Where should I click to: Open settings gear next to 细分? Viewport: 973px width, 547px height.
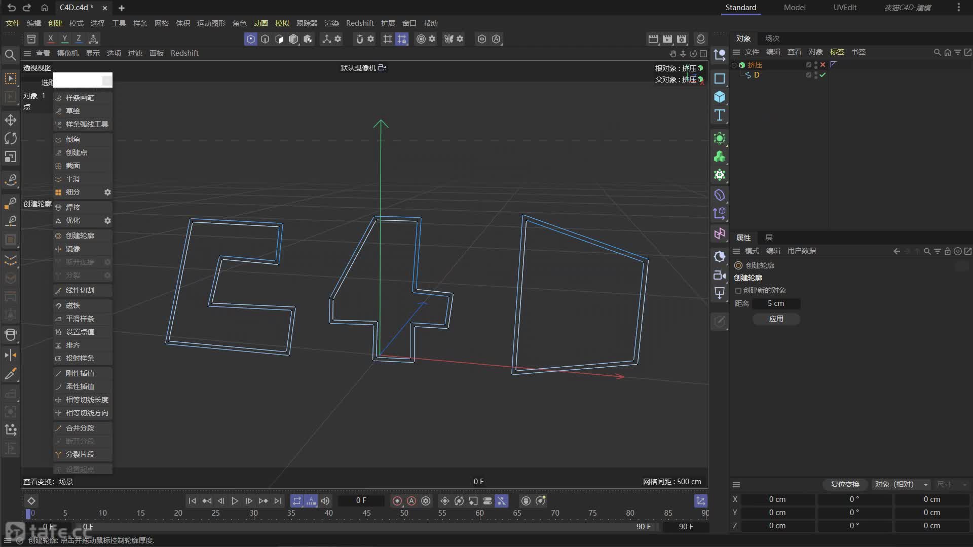coord(107,192)
